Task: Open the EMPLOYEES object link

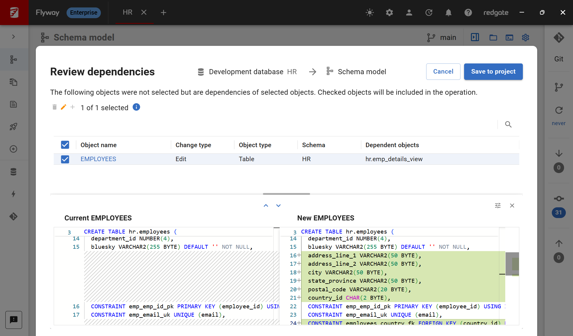Action: tap(98, 159)
